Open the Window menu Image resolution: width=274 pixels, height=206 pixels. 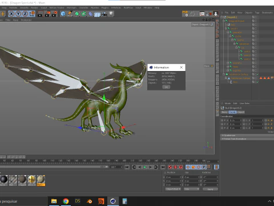pyautogui.click(x=148, y=7)
